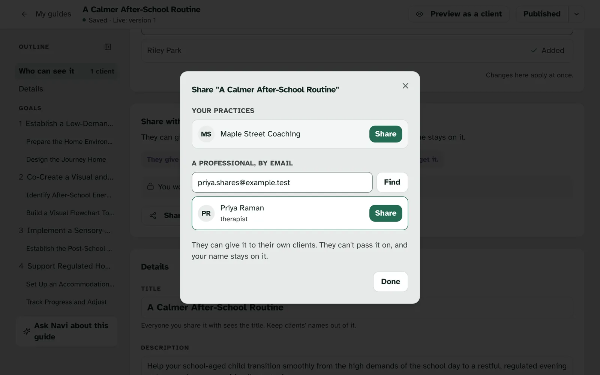Click the lock icon beside You wo...

coord(150,186)
